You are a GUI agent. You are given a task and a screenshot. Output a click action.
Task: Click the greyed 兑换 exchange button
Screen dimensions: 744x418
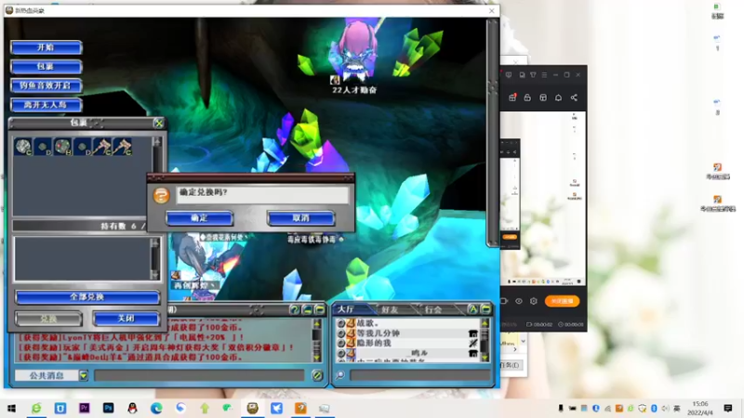[x=48, y=319]
